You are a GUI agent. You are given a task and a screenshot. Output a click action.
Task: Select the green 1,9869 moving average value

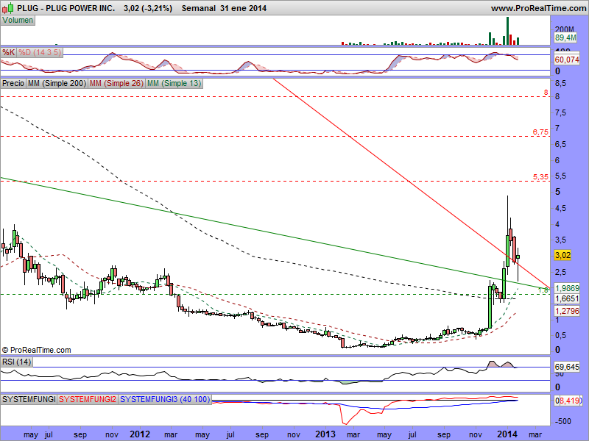[x=567, y=288]
